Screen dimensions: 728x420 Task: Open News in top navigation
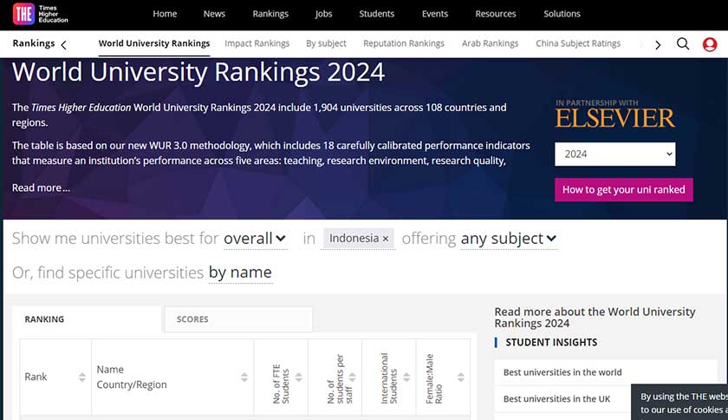tap(214, 14)
